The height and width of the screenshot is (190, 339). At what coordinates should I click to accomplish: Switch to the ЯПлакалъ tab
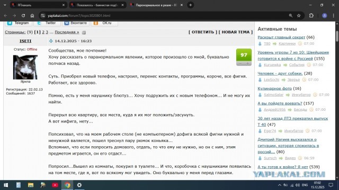click(x=38, y=5)
